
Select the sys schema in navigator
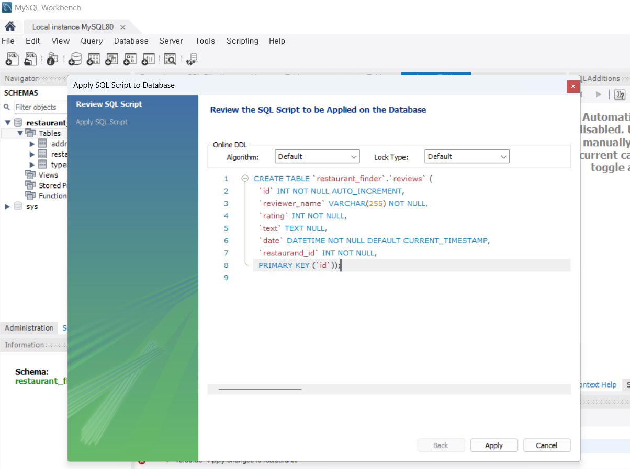click(32, 206)
